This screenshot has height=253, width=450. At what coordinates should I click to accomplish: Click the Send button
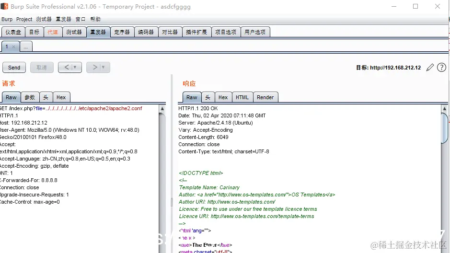click(14, 68)
